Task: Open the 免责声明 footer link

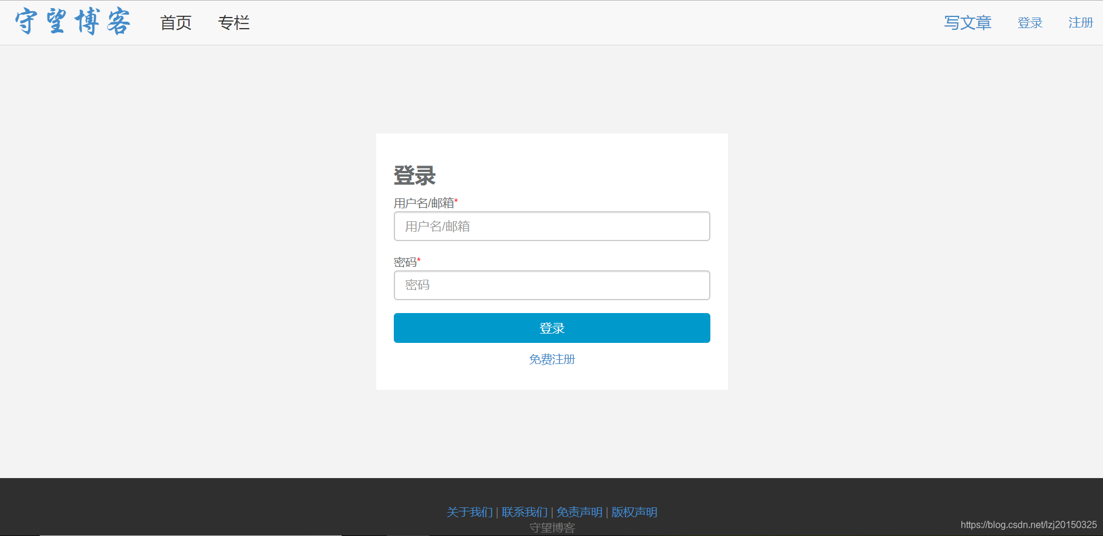Action: [x=579, y=512]
